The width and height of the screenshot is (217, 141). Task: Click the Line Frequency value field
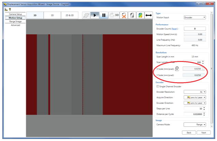coord(195,40)
